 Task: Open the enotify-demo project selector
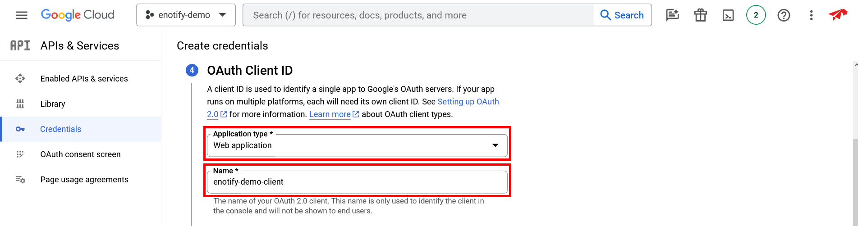(x=186, y=15)
